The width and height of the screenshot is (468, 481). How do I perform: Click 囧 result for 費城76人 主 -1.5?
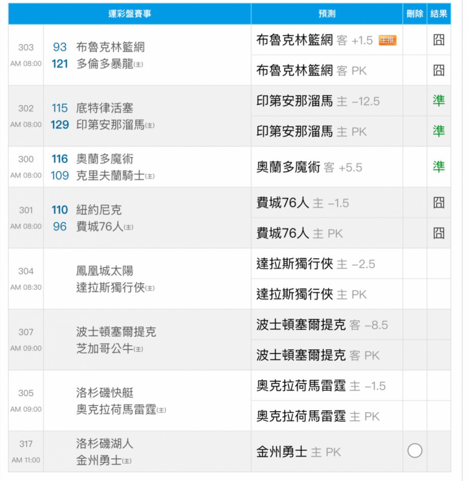pos(439,203)
